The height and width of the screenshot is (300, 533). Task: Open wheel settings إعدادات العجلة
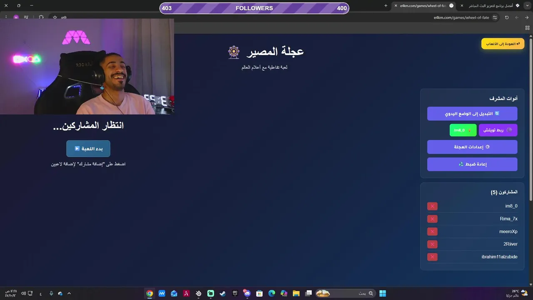pos(472,147)
